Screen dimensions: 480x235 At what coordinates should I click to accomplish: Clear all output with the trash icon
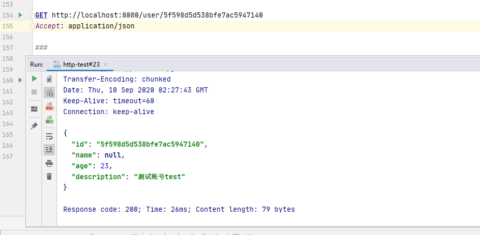point(49,177)
